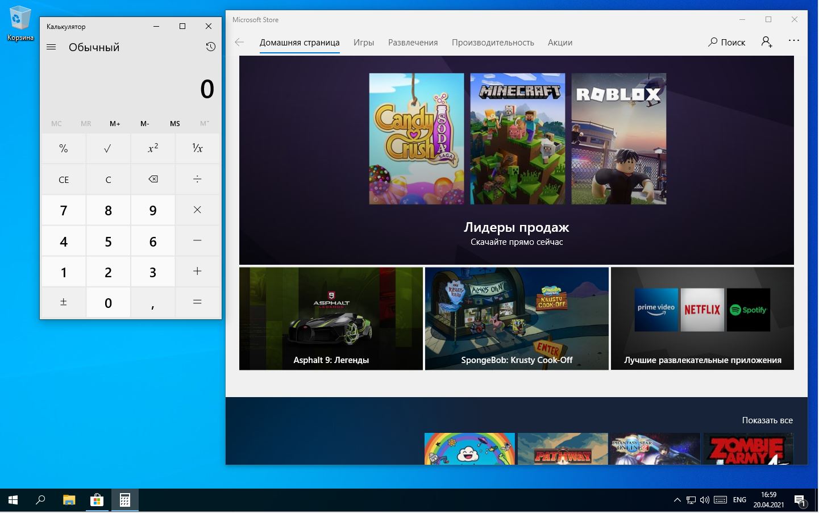Switch to the Развлечения tab

(413, 42)
